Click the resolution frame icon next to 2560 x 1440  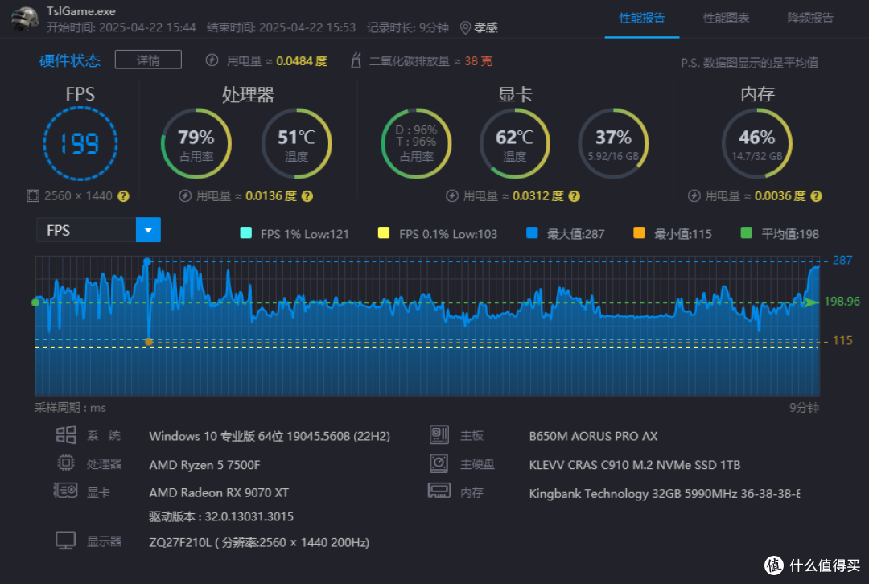[33, 196]
